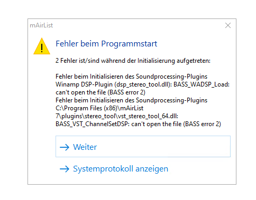Click the yellow warning triangle icon
This screenshot has height=200, width=256.
pos(42,46)
